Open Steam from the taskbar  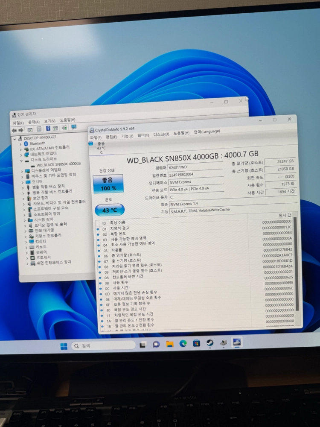tap(210, 343)
